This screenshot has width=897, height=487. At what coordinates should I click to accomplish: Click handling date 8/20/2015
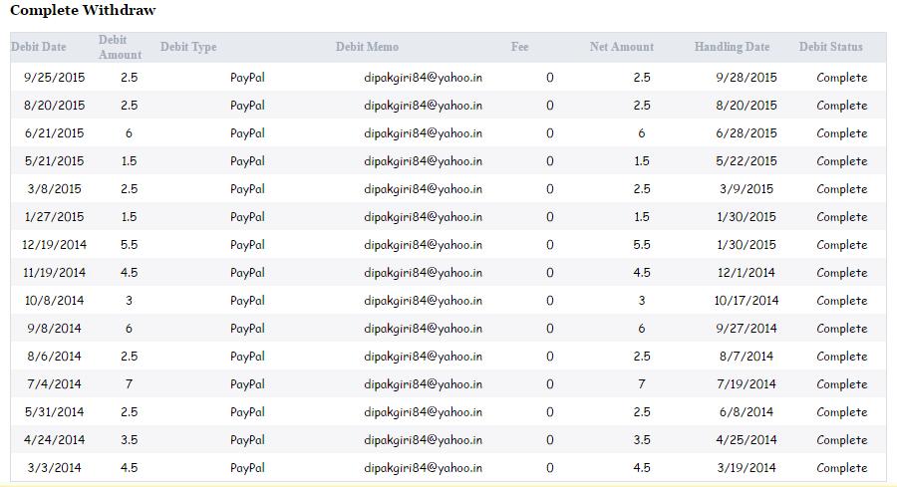(x=747, y=106)
